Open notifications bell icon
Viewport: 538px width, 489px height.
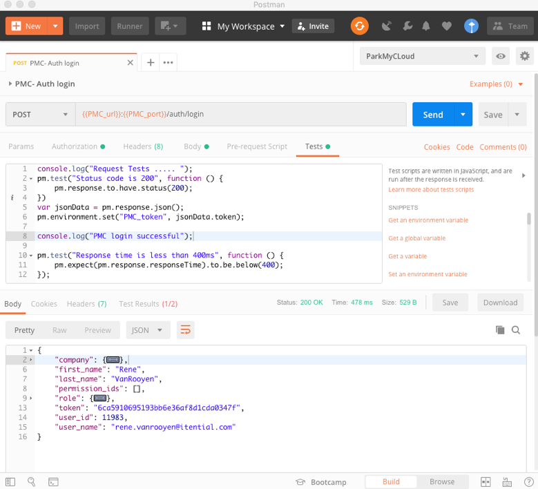coord(426,26)
